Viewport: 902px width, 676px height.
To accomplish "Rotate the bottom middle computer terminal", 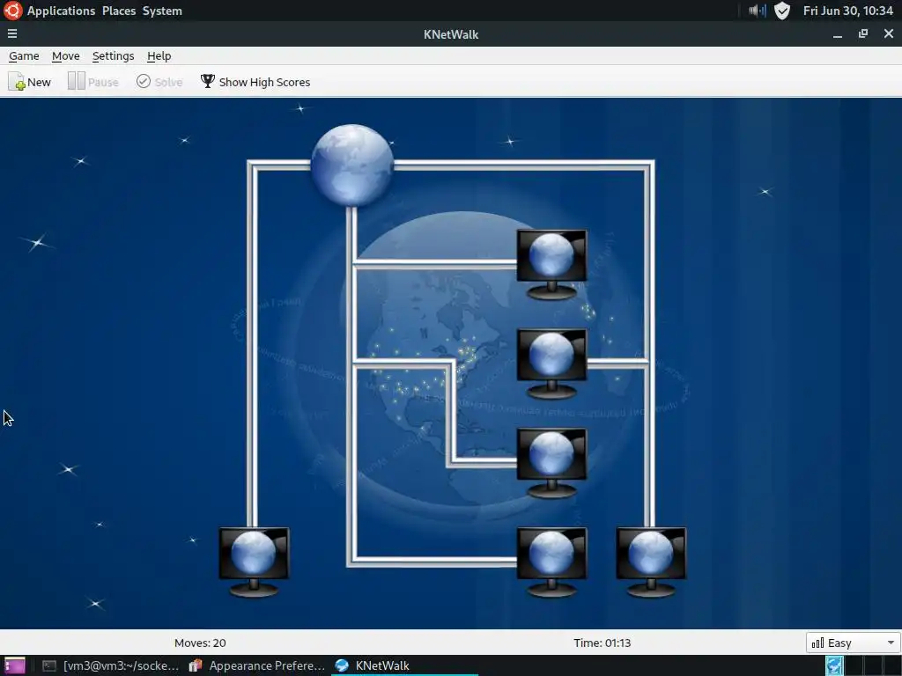I will point(551,562).
